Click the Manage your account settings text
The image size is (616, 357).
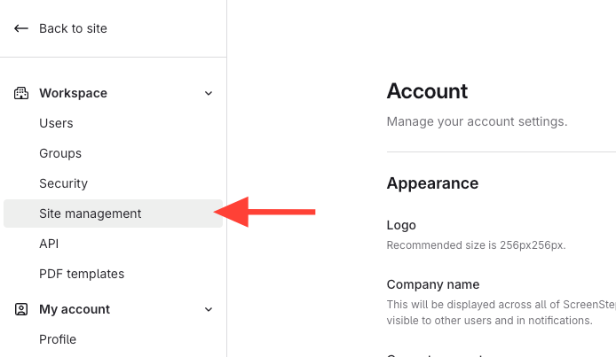pos(477,121)
